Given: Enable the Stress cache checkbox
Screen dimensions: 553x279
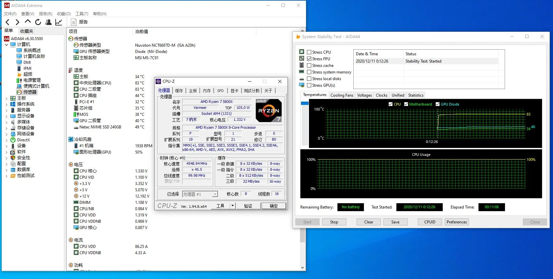Looking at the screenshot, I should pos(309,66).
